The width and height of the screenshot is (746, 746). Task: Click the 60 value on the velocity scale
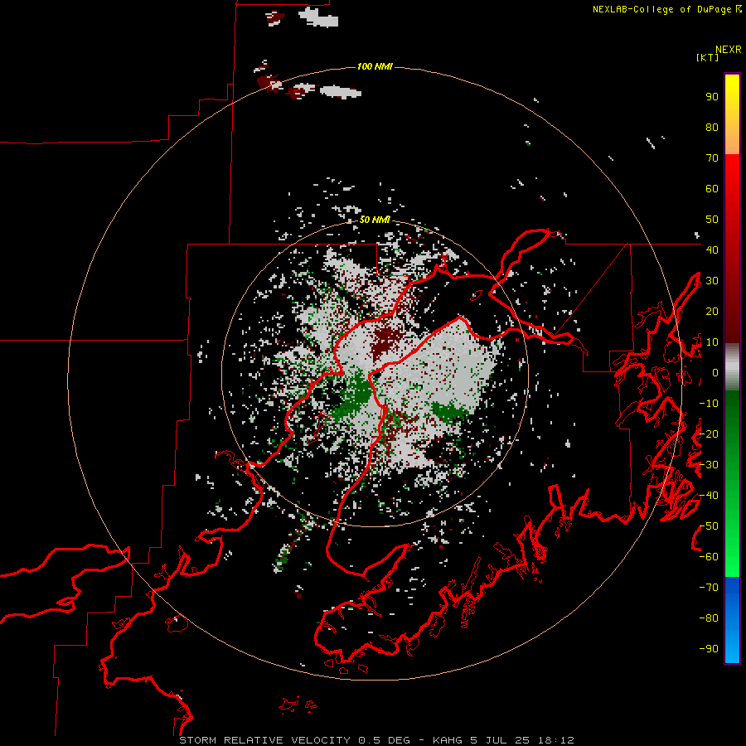pos(712,189)
